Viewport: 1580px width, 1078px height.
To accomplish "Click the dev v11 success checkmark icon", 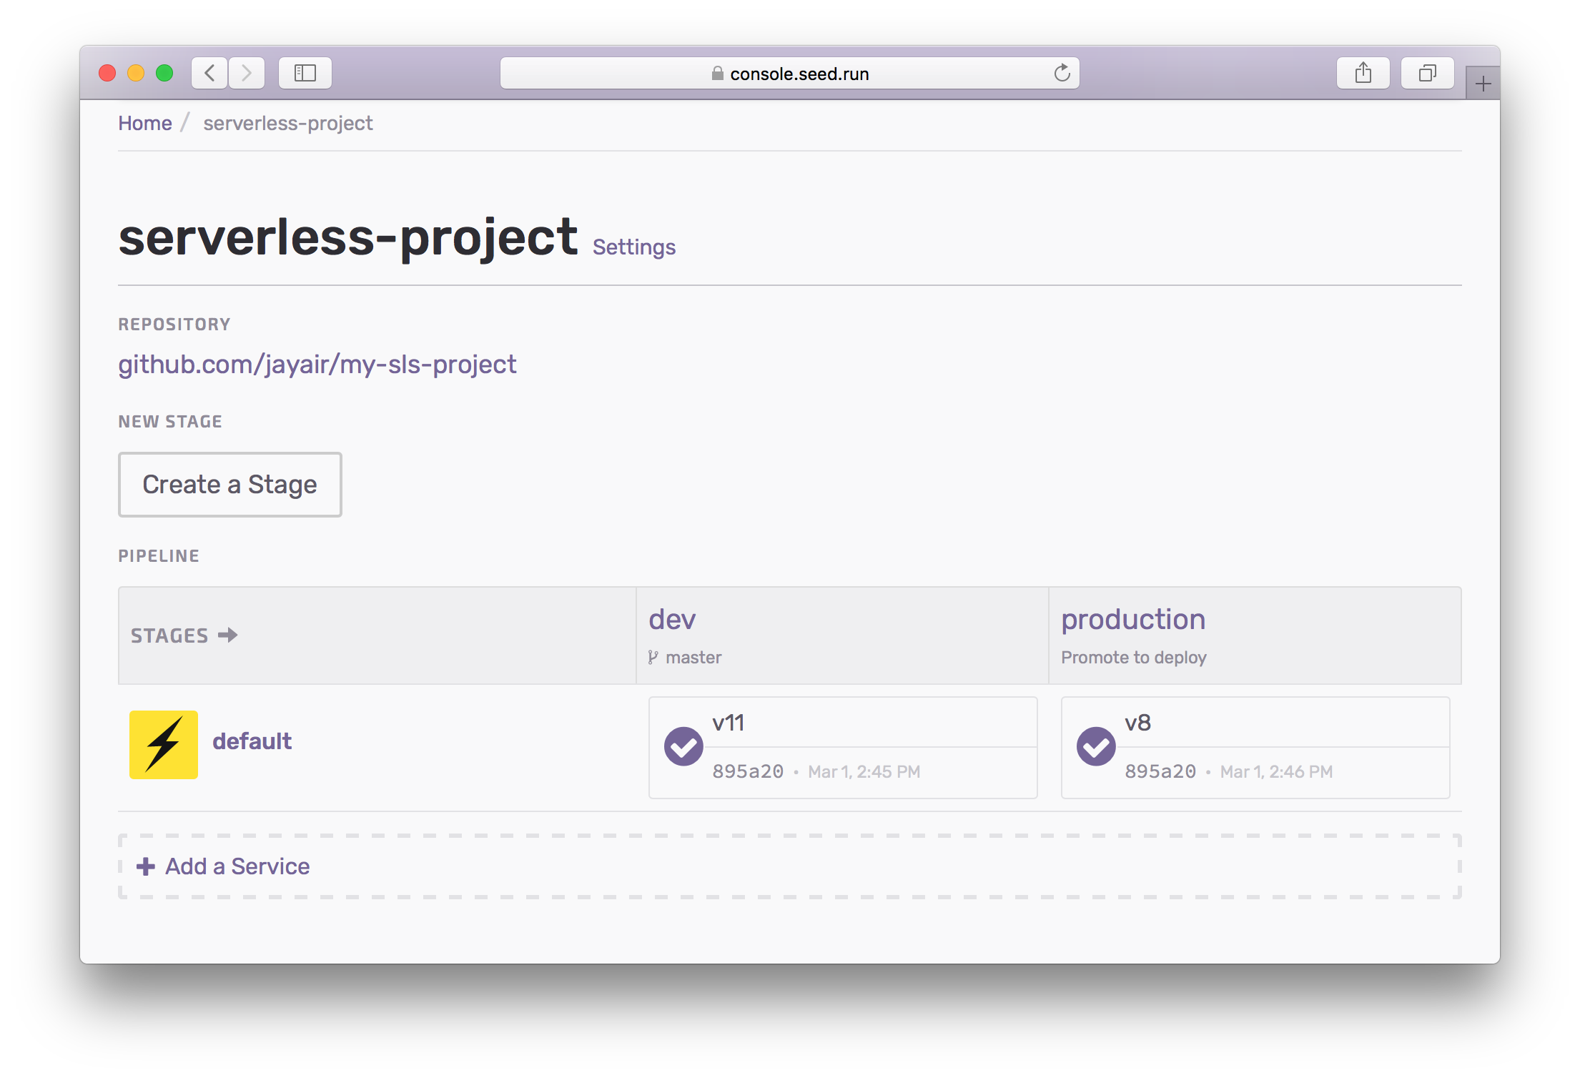I will coord(683,746).
